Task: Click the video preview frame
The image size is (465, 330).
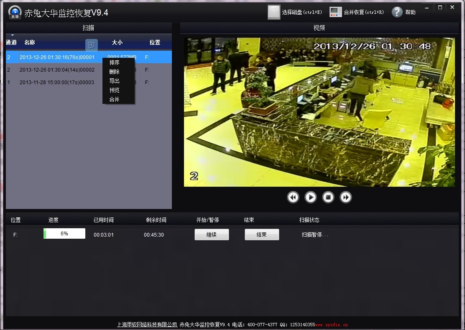Action: (x=319, y=112)
